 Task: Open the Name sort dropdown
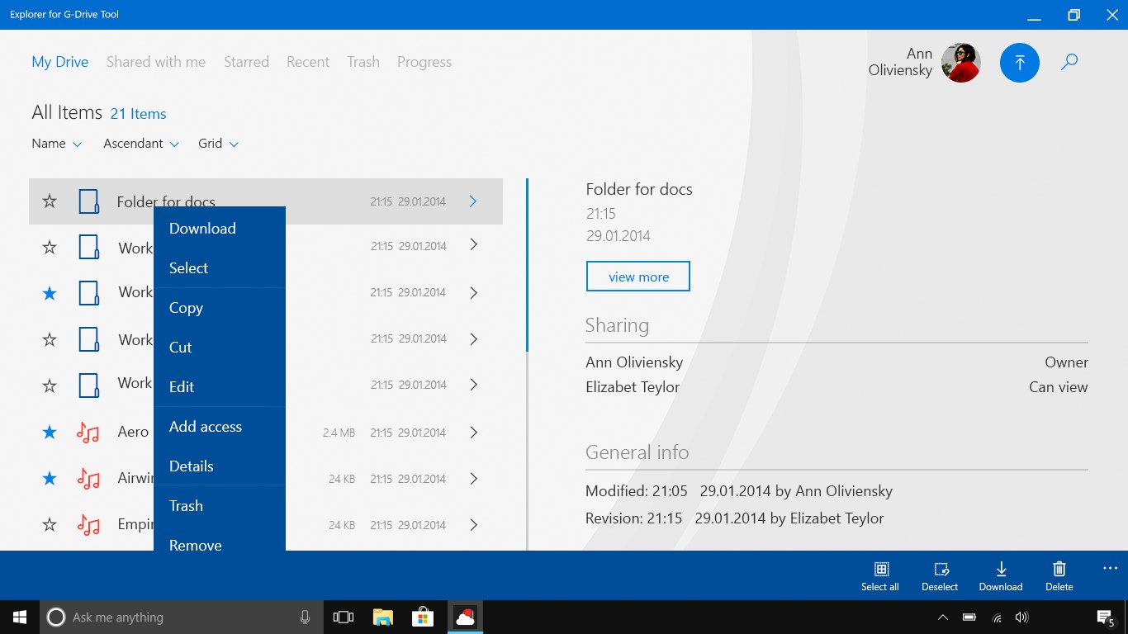pyautogui.click(x=57, y=144)
